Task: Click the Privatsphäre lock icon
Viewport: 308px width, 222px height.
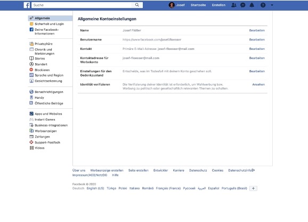Action: click(31, 44)
